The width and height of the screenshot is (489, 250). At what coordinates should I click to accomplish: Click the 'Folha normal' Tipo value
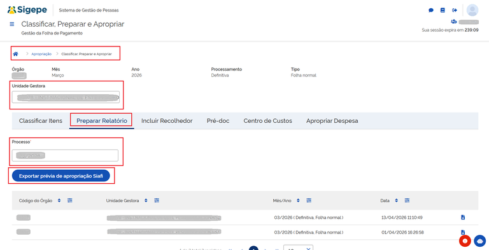click(304, 75)
